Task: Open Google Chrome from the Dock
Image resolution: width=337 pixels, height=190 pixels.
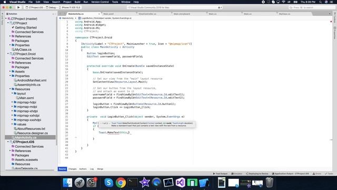Action: click(121, 183)
